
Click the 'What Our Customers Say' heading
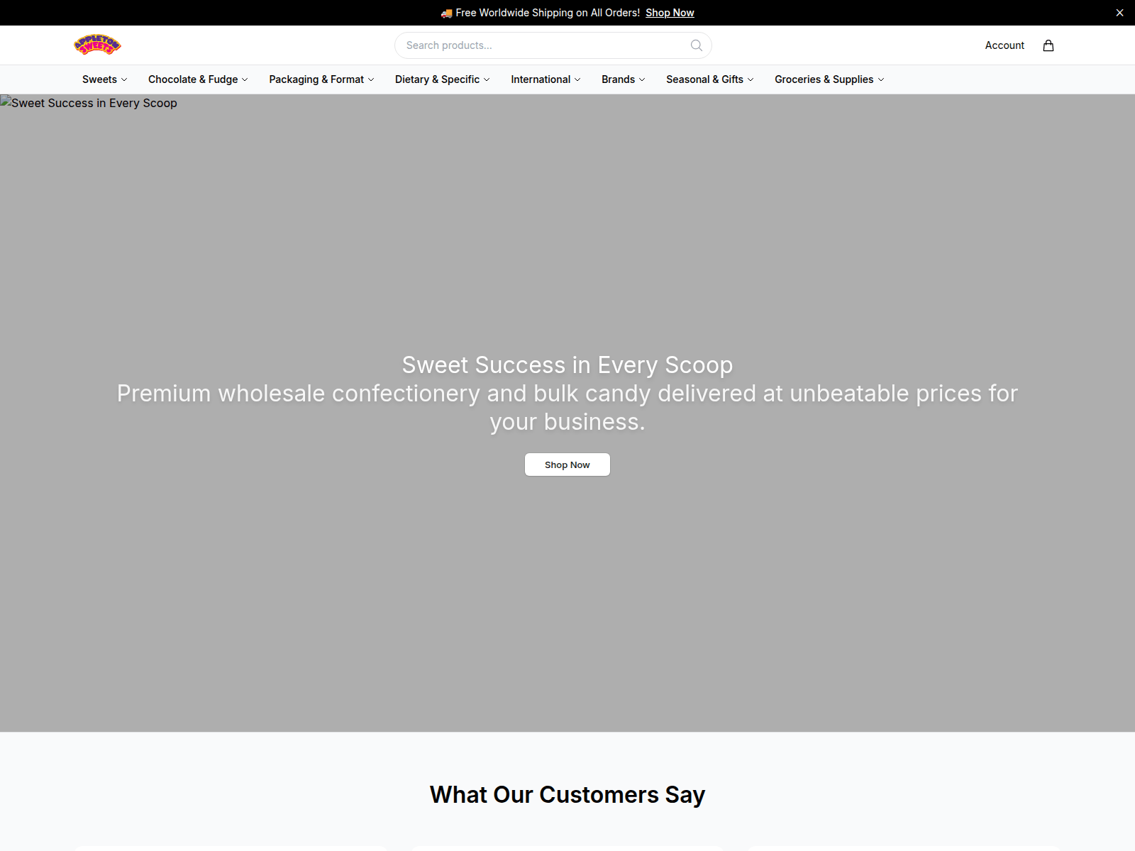point(567,794)
